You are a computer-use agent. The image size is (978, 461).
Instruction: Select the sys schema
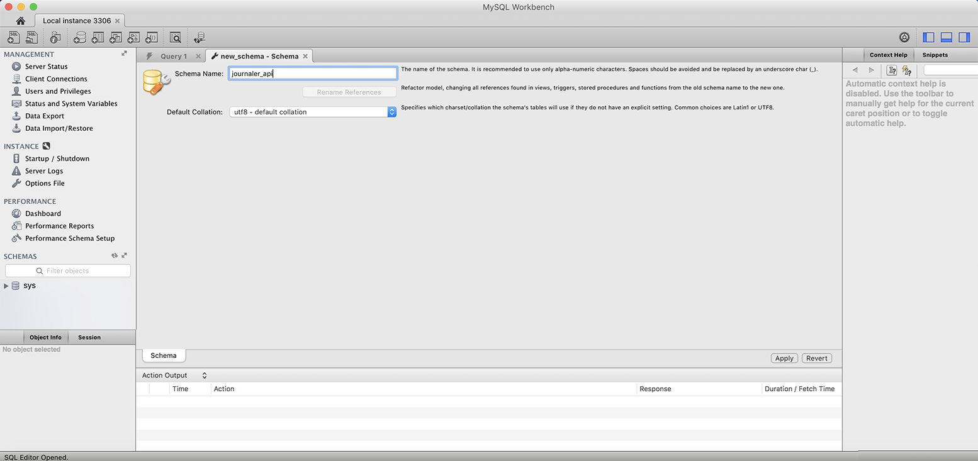pos(29,286)
